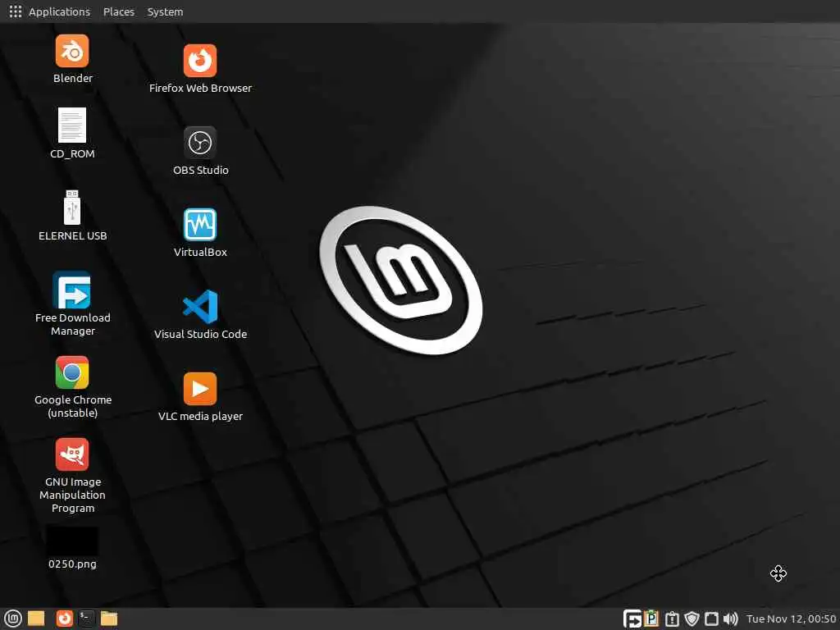This screenshot has height=630, width=840.
Task: Open clipboard manager tray icon beside the shield
Action: pos(672,619)
